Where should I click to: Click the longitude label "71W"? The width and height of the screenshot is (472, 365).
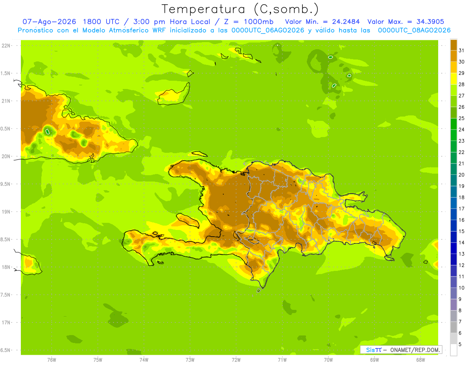282,360
